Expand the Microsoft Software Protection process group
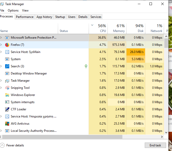The image size is (172, 151). coord(1,38)
